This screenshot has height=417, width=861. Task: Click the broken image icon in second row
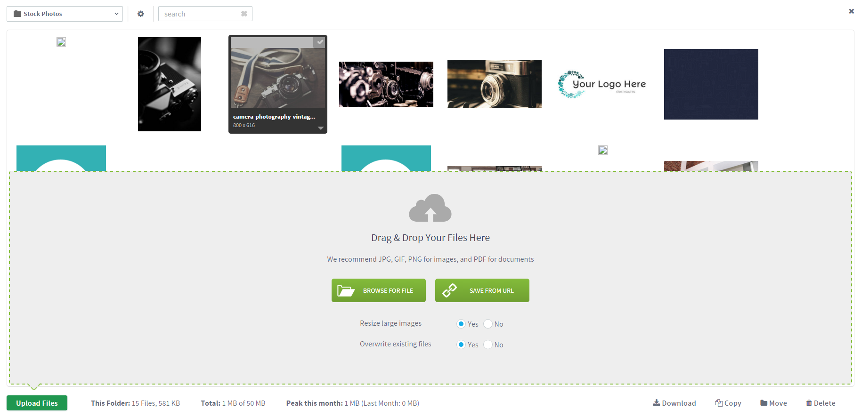(603, 150)
